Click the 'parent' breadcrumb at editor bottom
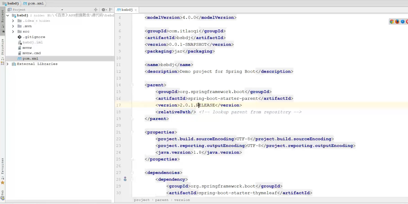 (x=162, y=200)
